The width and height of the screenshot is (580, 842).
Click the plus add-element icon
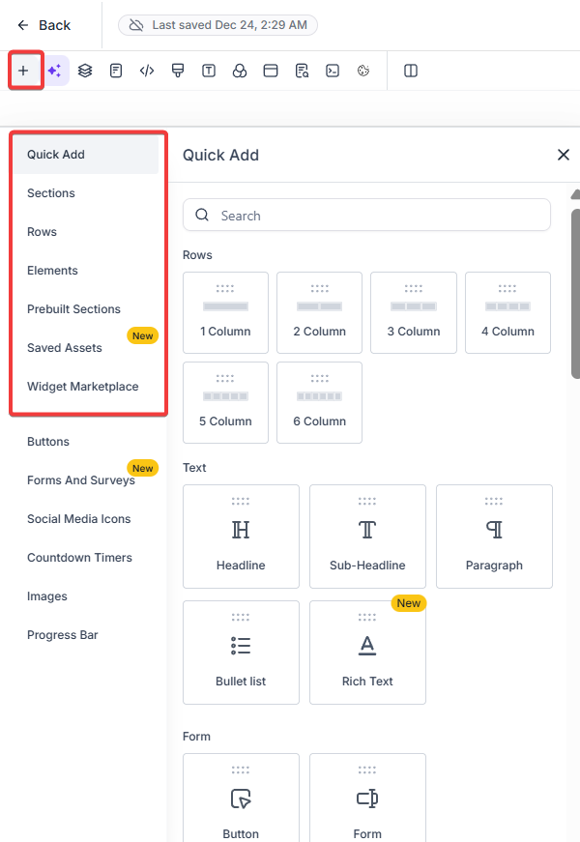tap(24, 71)
